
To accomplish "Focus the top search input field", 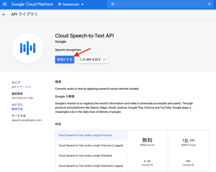I will pyautogui.click(x=160, y=4).
